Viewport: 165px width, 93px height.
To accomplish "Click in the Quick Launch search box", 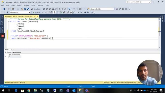I will pos(137,2).
